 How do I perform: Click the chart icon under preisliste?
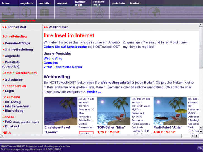pos(118,12)
